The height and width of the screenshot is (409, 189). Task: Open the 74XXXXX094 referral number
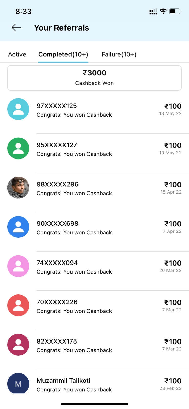[57, 263]
